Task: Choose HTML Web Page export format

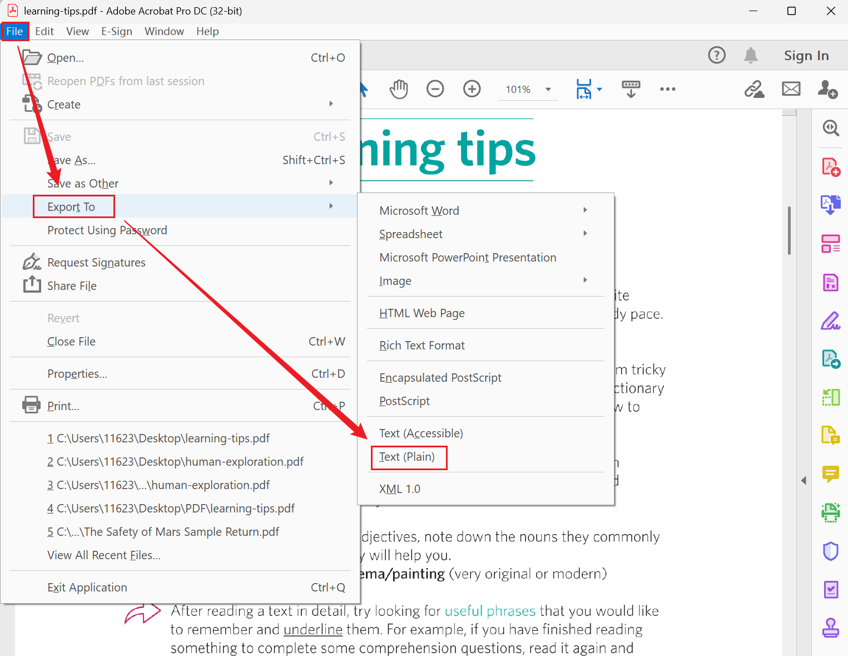Action: click(x=421, y=313)
